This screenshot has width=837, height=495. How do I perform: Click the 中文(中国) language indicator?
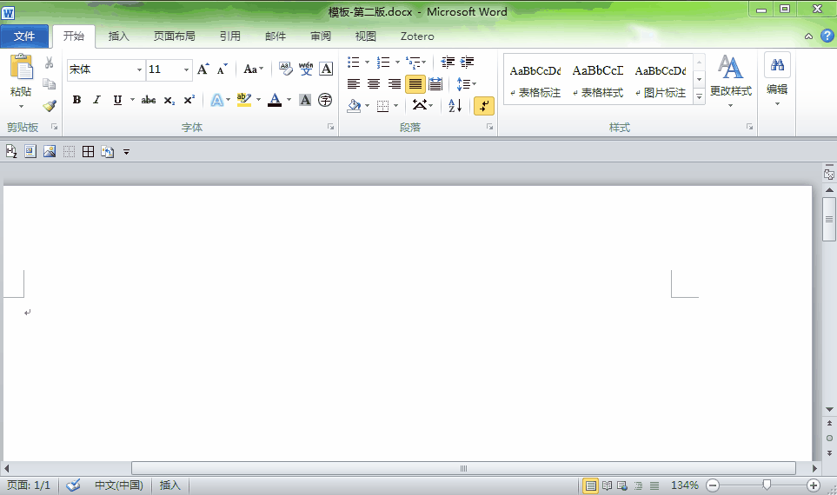[x=119, y=485]
